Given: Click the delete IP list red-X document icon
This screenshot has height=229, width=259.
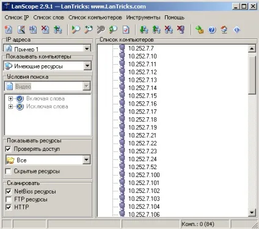Looking at the screenshot, I should tap(45, 30).
